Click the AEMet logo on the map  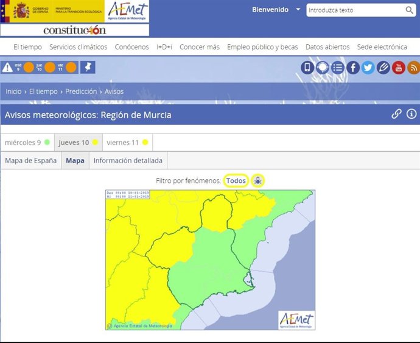[x=296, y=320]
